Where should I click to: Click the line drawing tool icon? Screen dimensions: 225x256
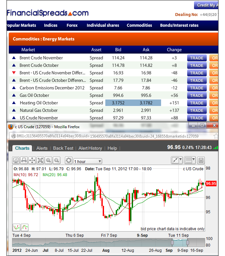175,160
